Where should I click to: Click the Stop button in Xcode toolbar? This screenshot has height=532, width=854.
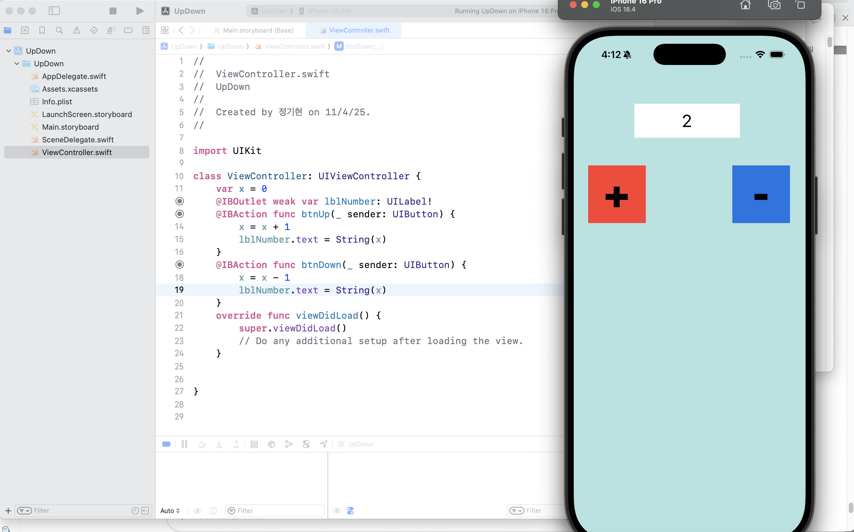[113, 11]
